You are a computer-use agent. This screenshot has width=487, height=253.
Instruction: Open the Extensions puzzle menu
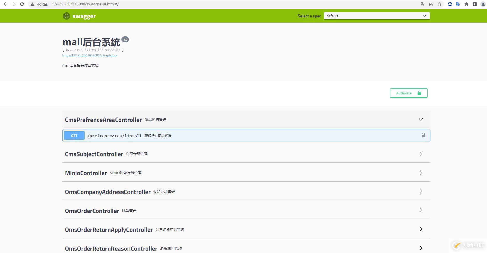pyautogui.click(x=467, y=4)
